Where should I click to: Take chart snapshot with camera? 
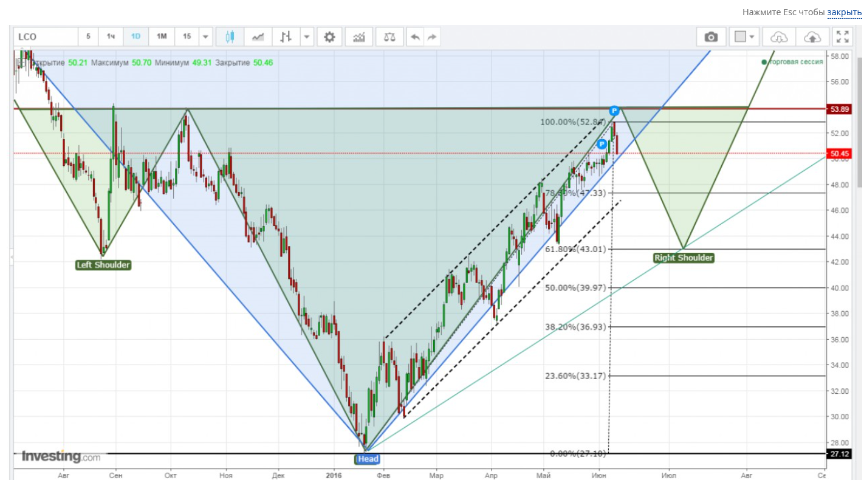coord(711,37)
